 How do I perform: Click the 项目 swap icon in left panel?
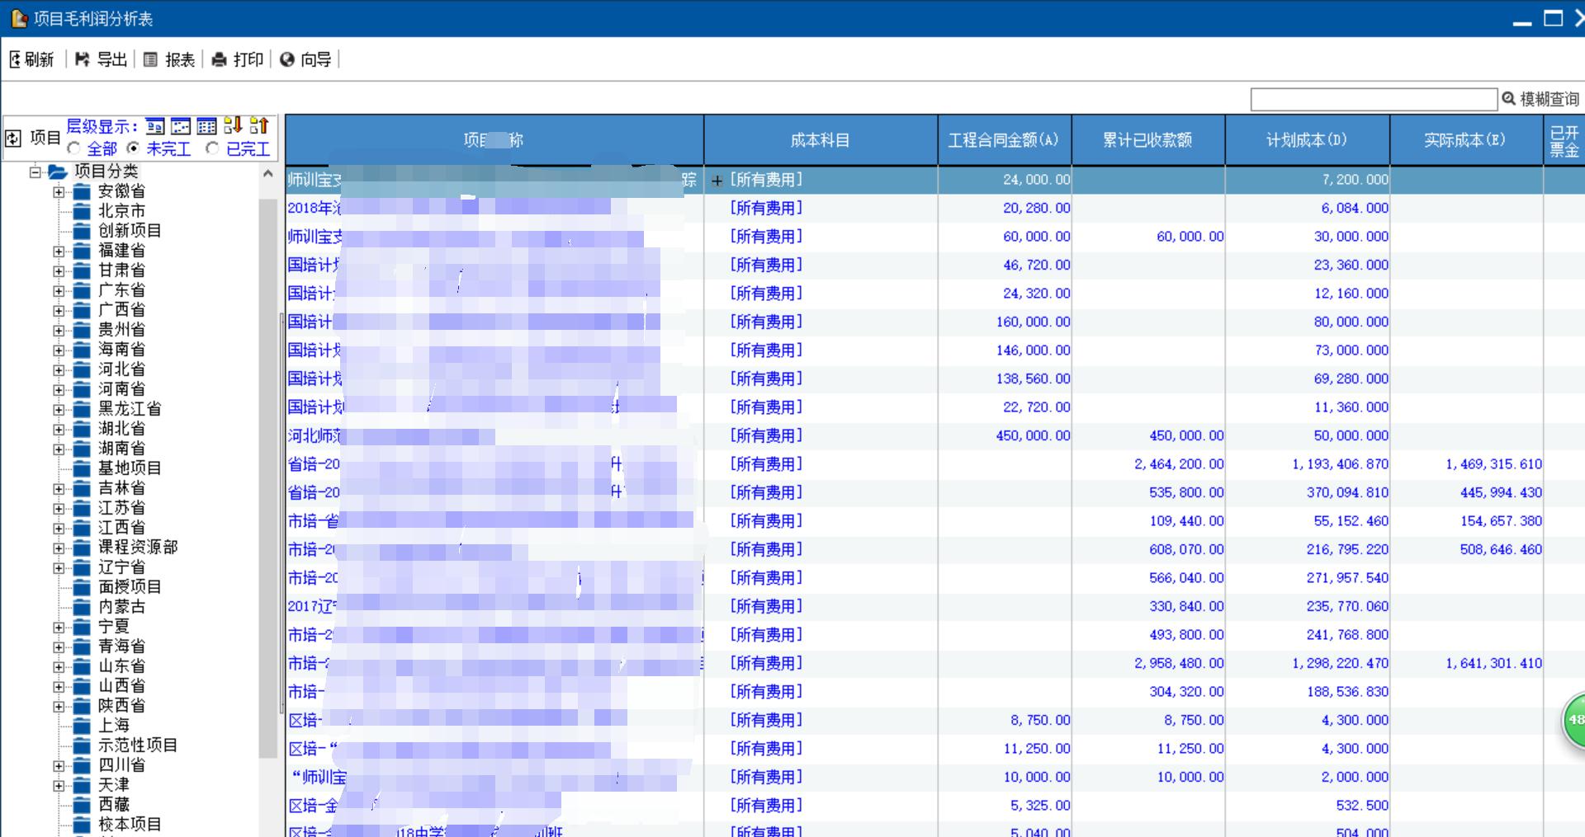tap(13, 139)
